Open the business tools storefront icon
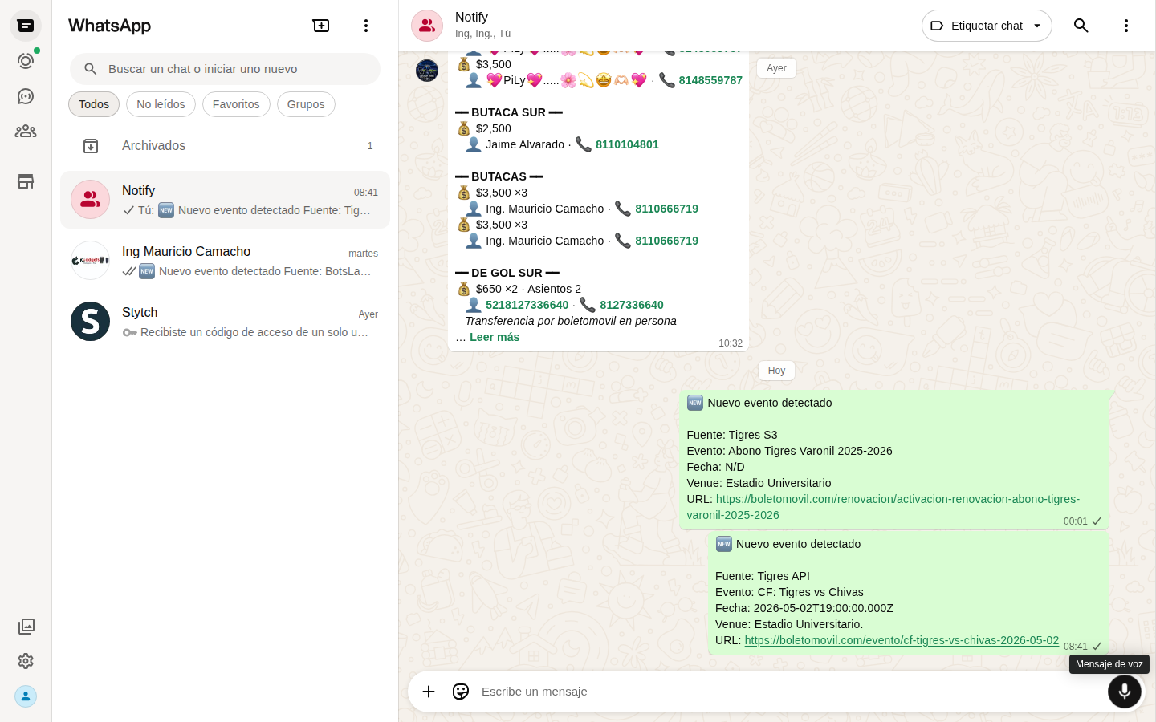The height and width of the screenshot is (722, 1156). click(26, 181)
